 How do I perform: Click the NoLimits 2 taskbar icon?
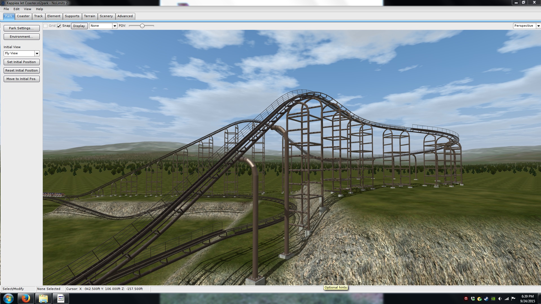pos(61,298)
